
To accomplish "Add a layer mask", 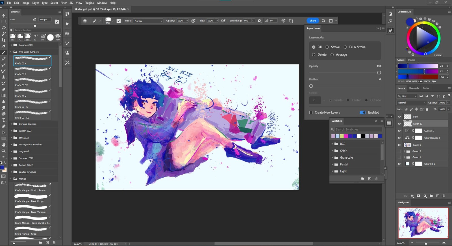I will point(418,196).
